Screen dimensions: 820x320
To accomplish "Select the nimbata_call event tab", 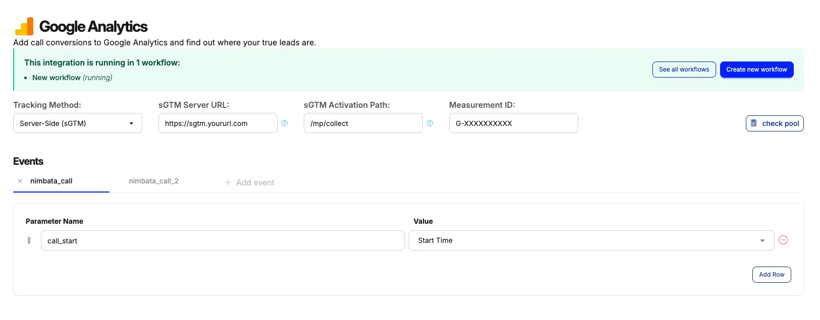I will 51,181.
